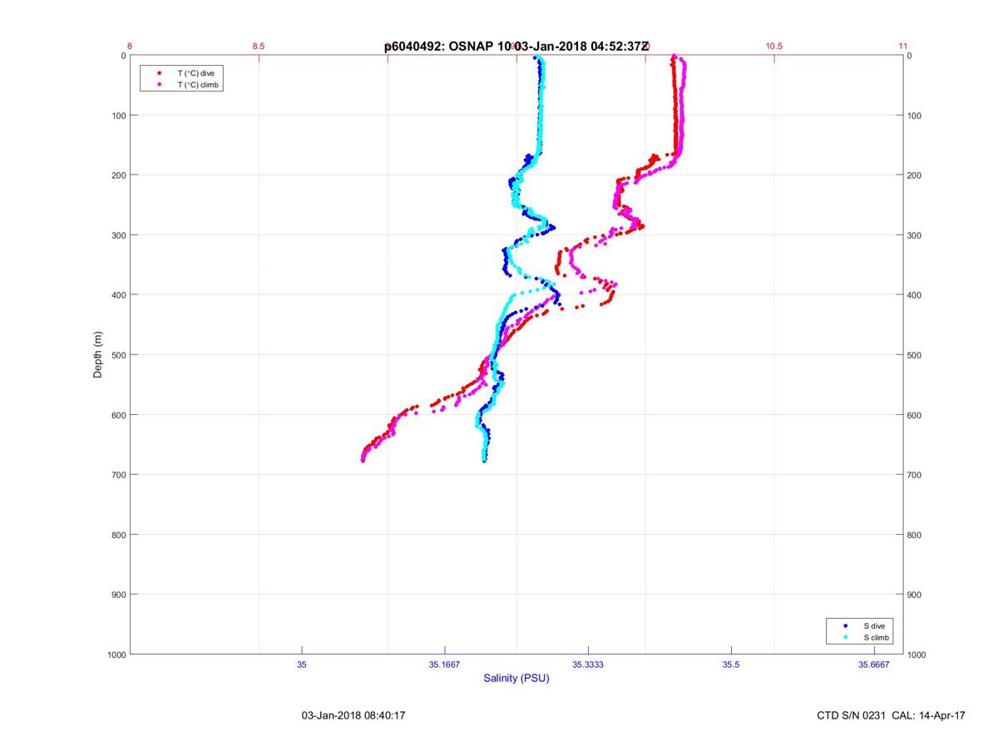998x736 pixels.
Task: Click the cyan marker for S climb legend
Action: [845, 637]
